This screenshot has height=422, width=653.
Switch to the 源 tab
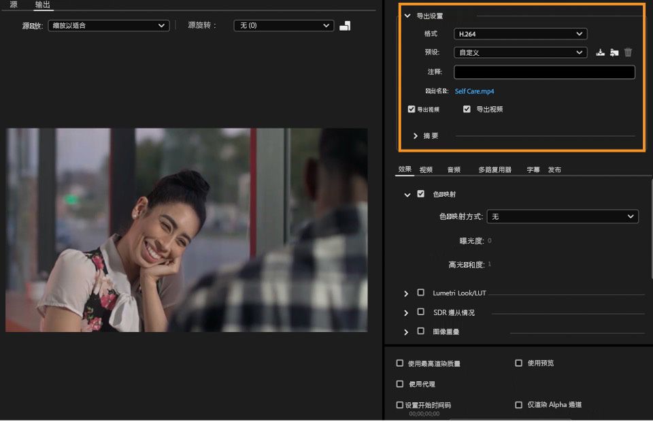tap(14, 5)
